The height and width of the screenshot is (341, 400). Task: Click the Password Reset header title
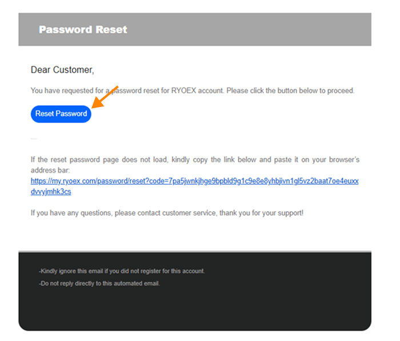click(83, 29)
